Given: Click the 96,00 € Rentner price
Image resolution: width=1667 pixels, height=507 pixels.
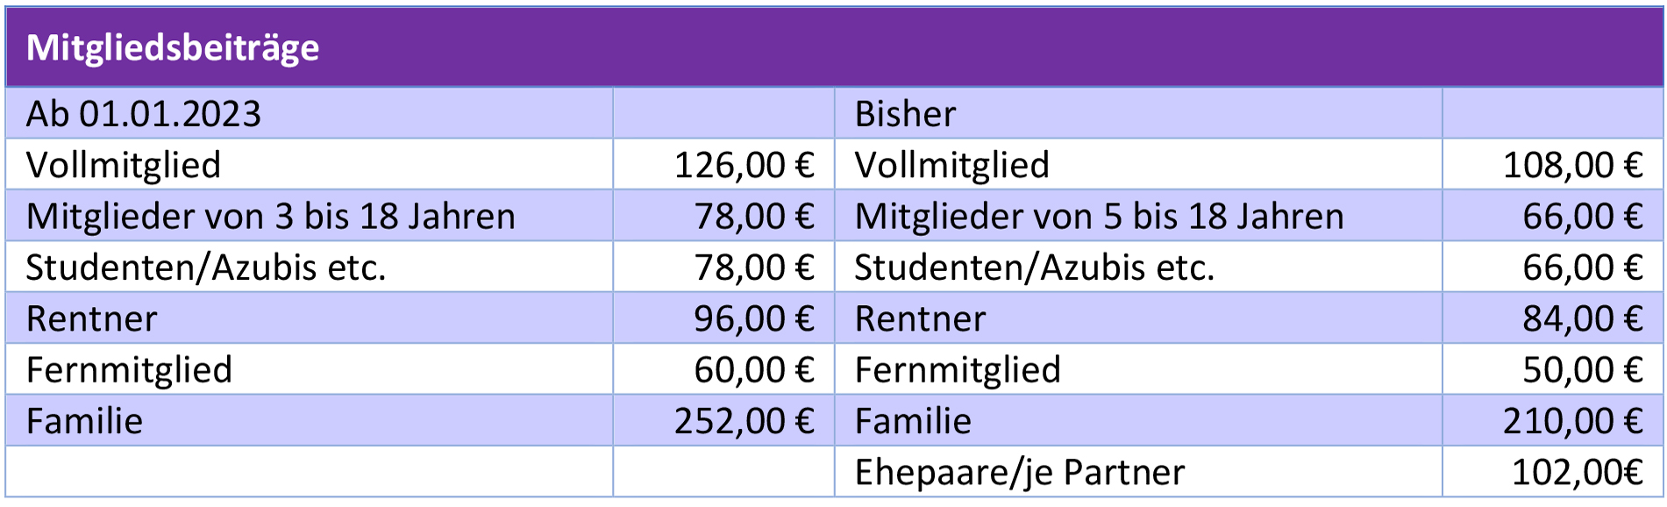Looking at the screenshot, I should tap(753, 318).
